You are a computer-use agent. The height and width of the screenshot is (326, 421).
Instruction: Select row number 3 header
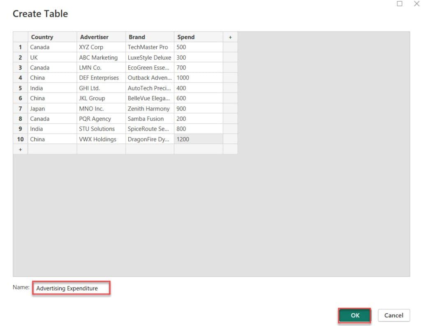point(21,68)
